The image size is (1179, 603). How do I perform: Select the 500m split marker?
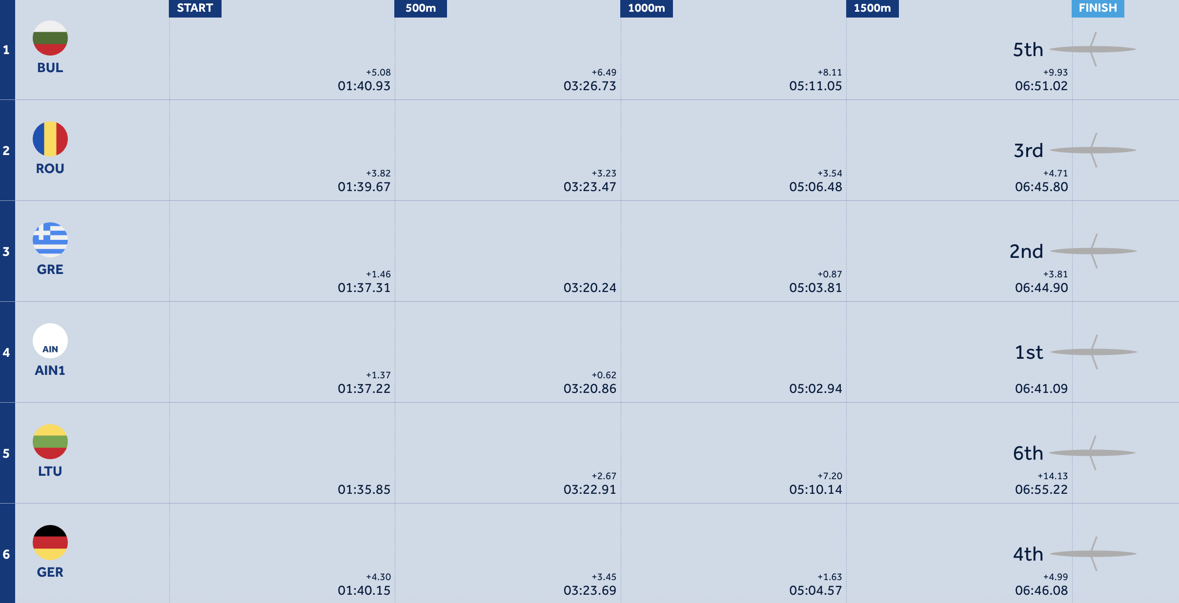click(x=421, y=8)
